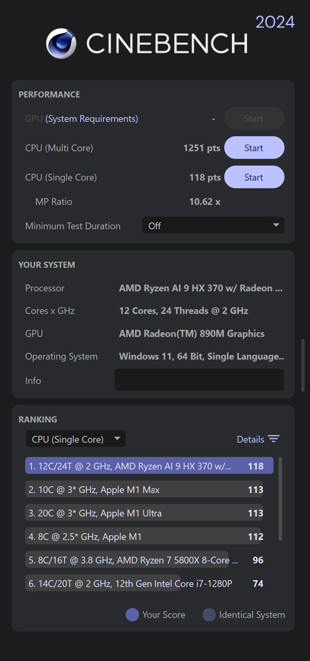Select the top-ranked AMD Ryzen AI 9 HX 370 entry
Image resolution: width=310 pixels, height=661 pixels.
149,466
